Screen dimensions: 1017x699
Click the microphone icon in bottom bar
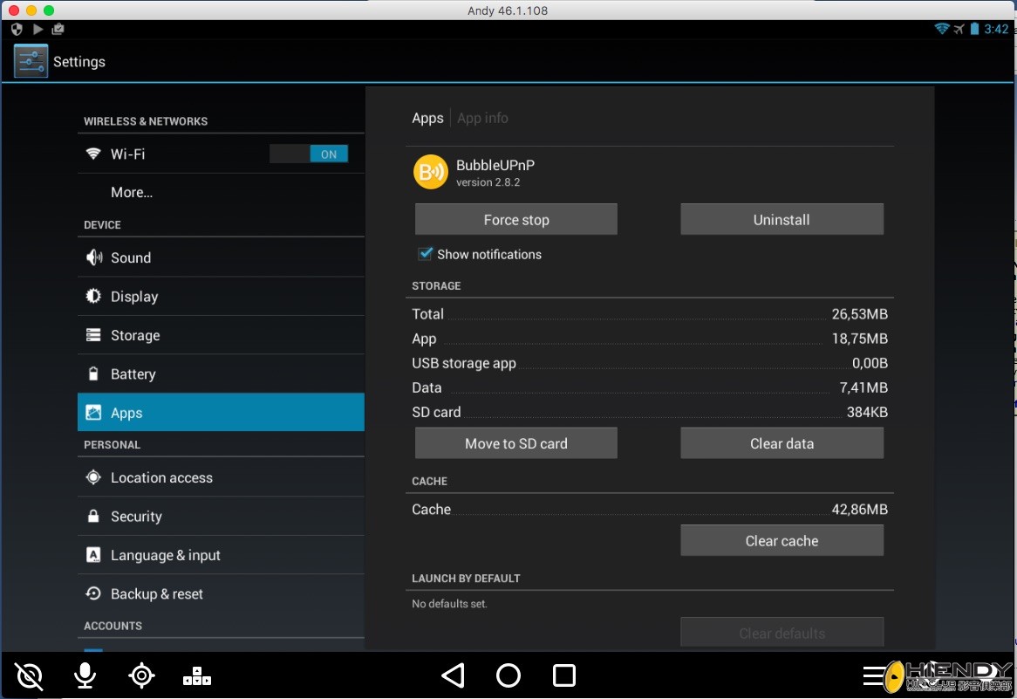[x=85, y=675]
